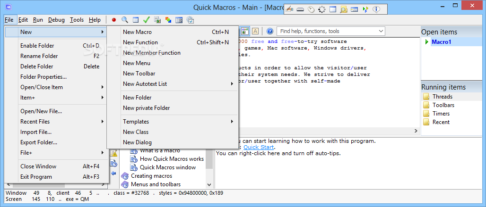Click the warning scroll icon in left strip

point(114,153)
